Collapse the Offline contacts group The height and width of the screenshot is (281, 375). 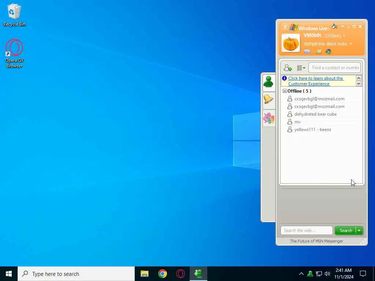click(285, 91)
